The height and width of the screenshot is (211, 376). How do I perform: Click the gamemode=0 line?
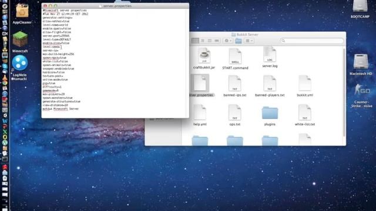click(51, 91)
